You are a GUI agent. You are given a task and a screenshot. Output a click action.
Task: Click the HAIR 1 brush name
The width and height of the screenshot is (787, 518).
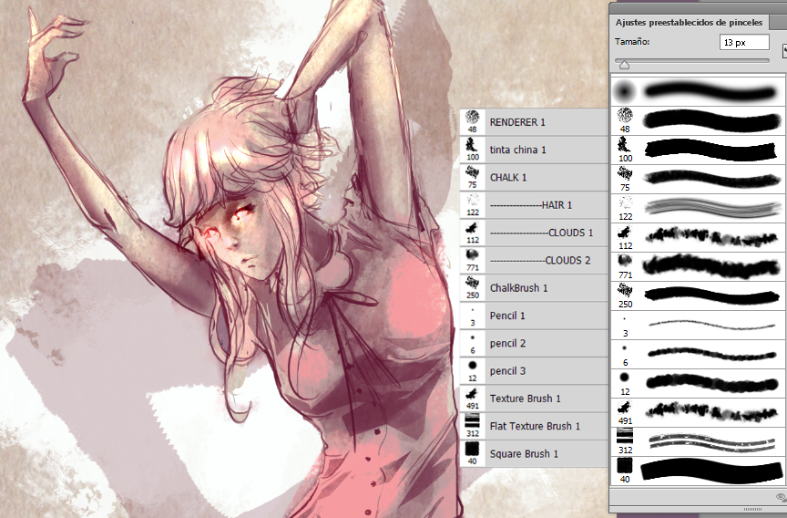[557, 205]
